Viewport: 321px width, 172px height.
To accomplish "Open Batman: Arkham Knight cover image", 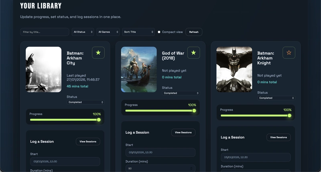I will point(234,70).
